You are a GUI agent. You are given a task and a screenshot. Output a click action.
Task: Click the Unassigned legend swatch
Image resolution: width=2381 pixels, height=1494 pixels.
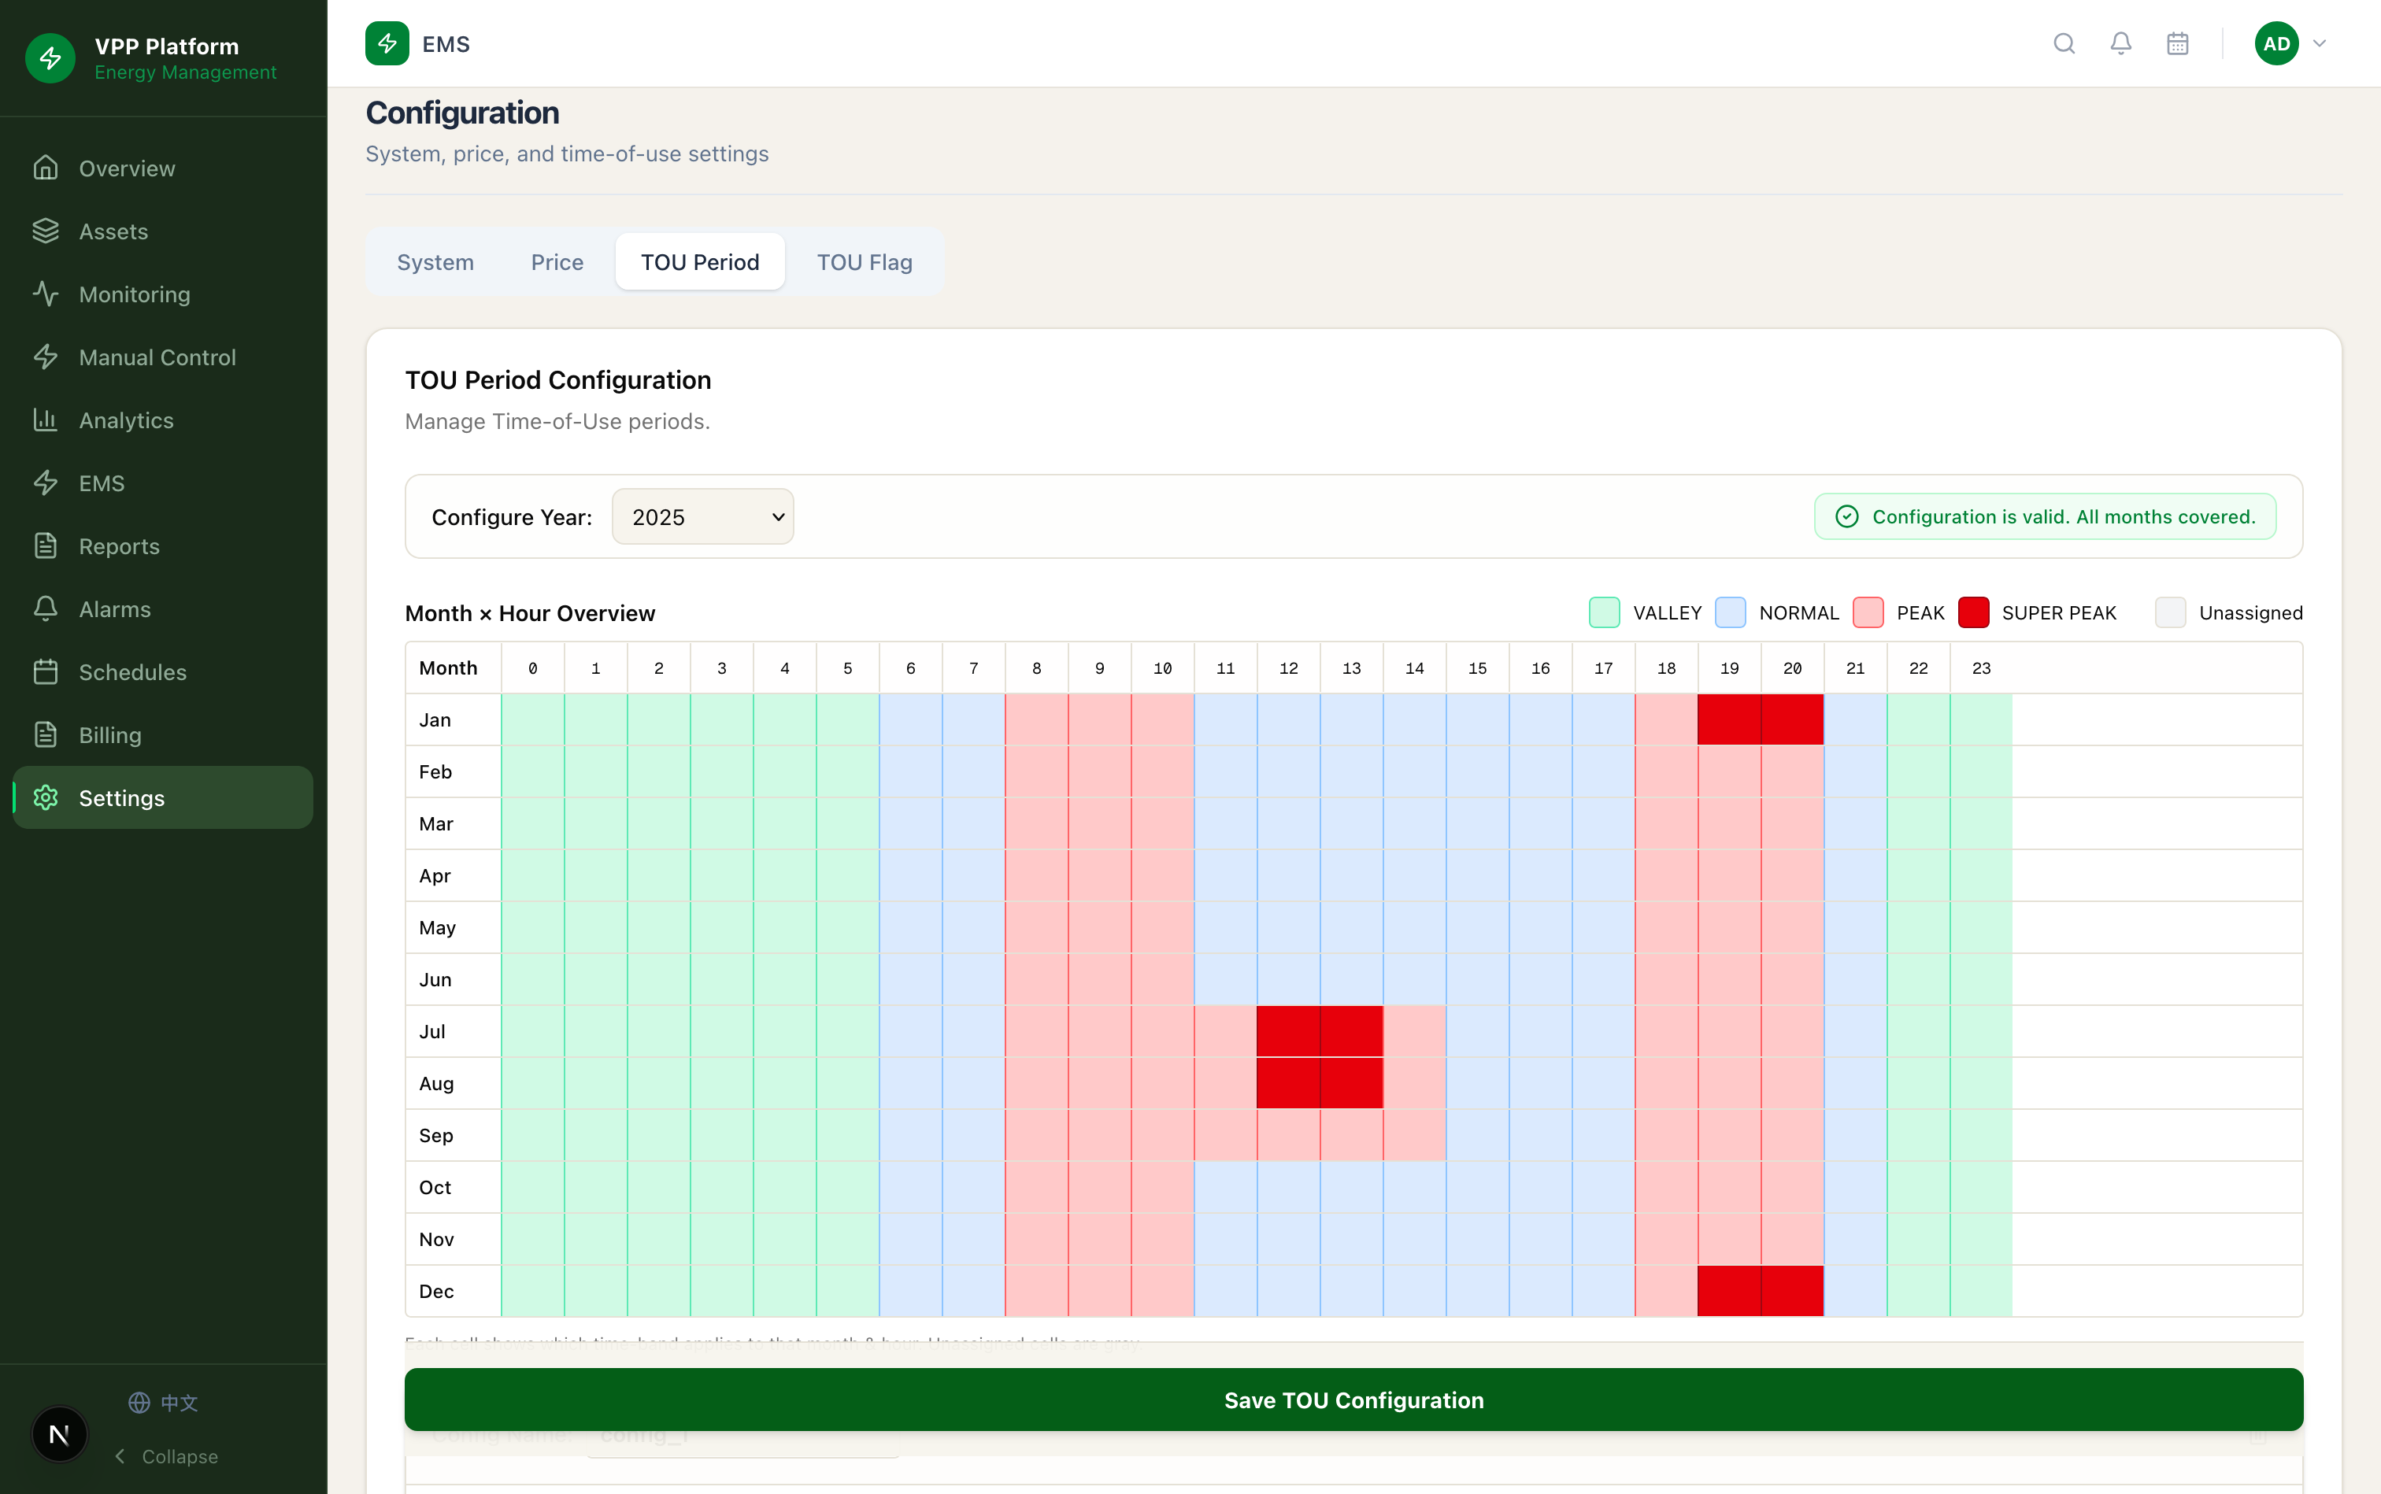tap(2171, 612)
